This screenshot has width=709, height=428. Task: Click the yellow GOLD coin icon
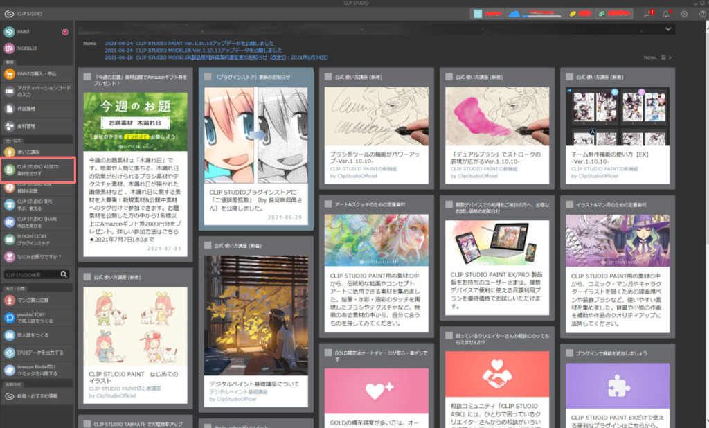(x=573, y=14)
